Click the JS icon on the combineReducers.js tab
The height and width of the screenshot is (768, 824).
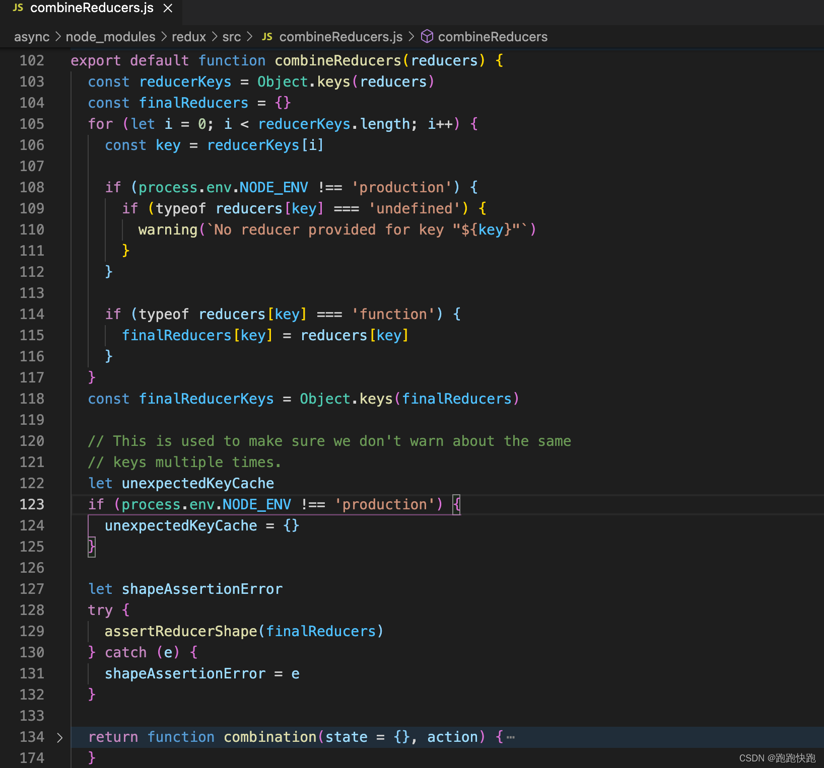[x=18, y=8]
